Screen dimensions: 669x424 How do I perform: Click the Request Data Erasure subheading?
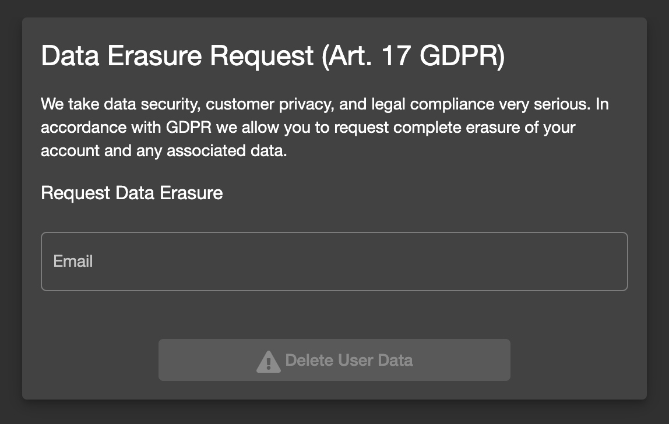[x=132, y=193]
